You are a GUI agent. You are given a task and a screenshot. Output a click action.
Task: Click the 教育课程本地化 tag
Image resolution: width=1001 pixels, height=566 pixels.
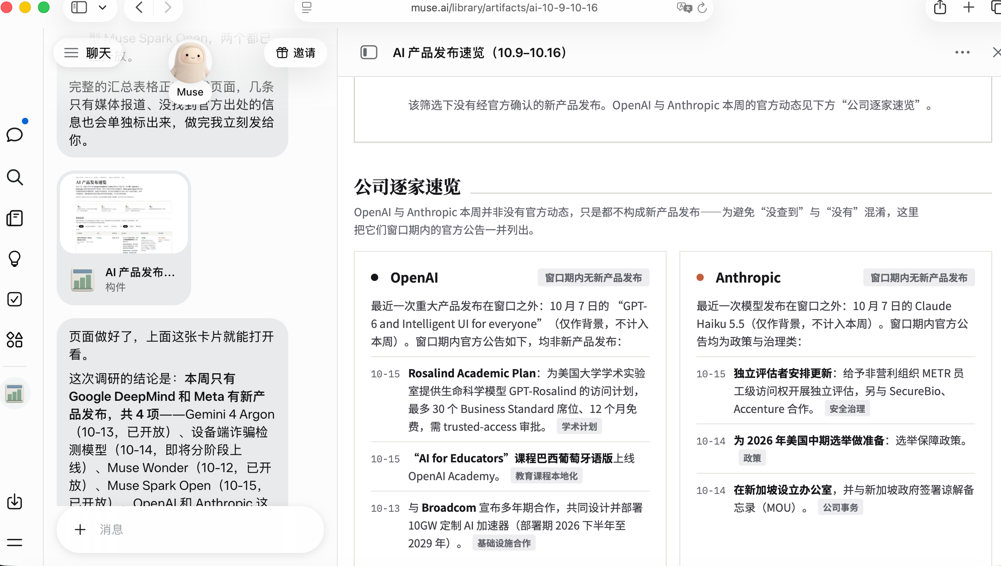tap(547, 476)
